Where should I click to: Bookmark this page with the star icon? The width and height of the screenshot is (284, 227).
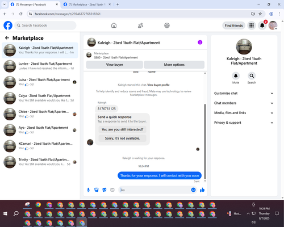click(260, 14)
